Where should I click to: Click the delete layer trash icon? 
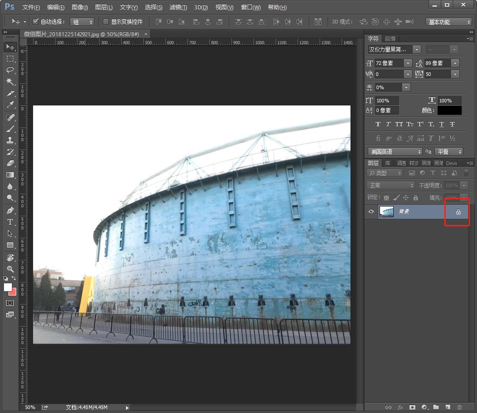click(x=460, y=407)
